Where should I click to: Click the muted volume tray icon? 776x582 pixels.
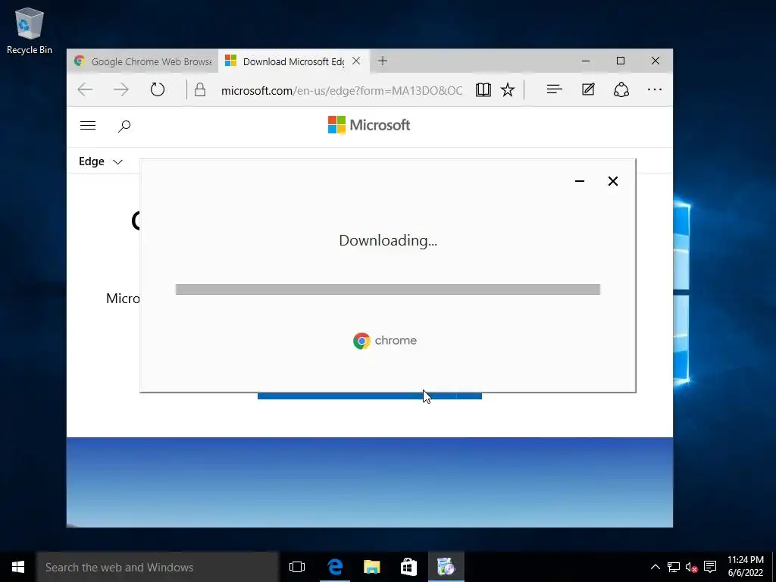pyautogui.click(x=691, y=567)
